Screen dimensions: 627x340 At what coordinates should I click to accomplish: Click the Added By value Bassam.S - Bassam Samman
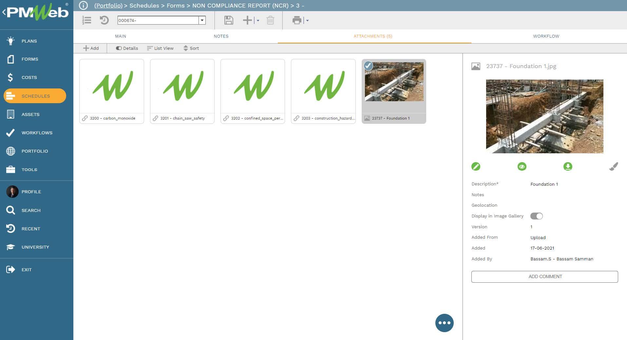coord(561,259)
